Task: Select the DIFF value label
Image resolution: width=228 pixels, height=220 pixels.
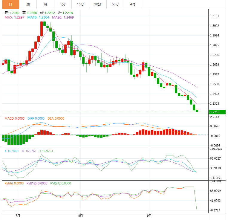Action: (x=36, y=118)
